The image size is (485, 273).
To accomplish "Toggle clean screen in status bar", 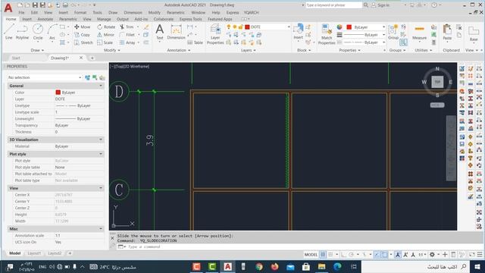I will pos(472,255).
